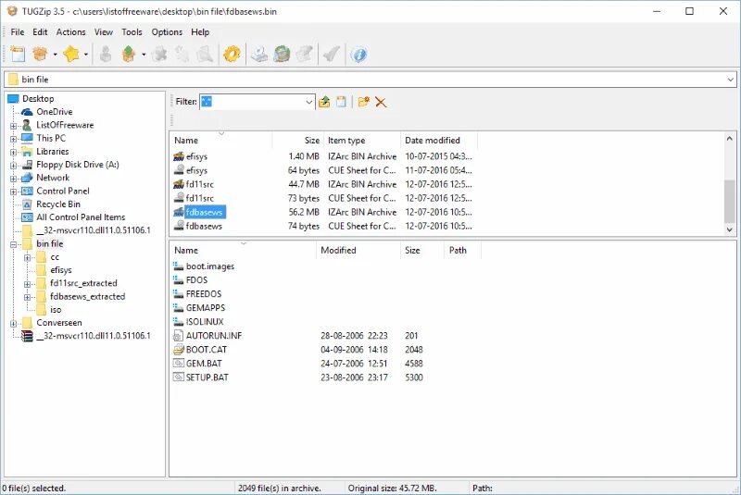The height and width of the screenshot is (495, 741).
Task: Open the Edit menu
Action: (40, 32)
